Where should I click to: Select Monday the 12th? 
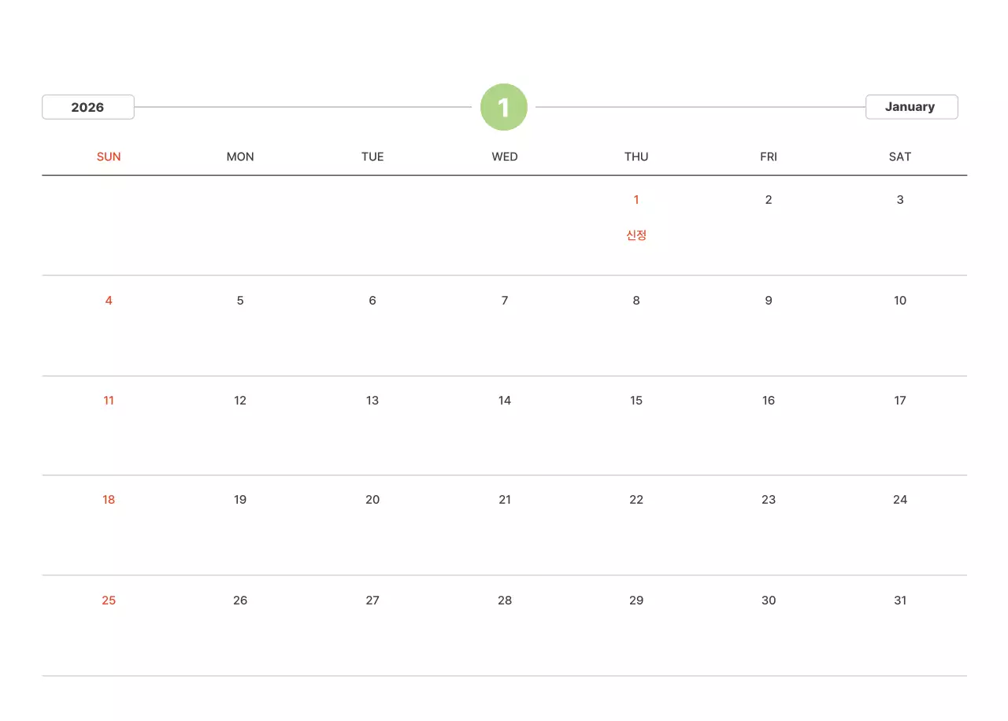(240, 401)
